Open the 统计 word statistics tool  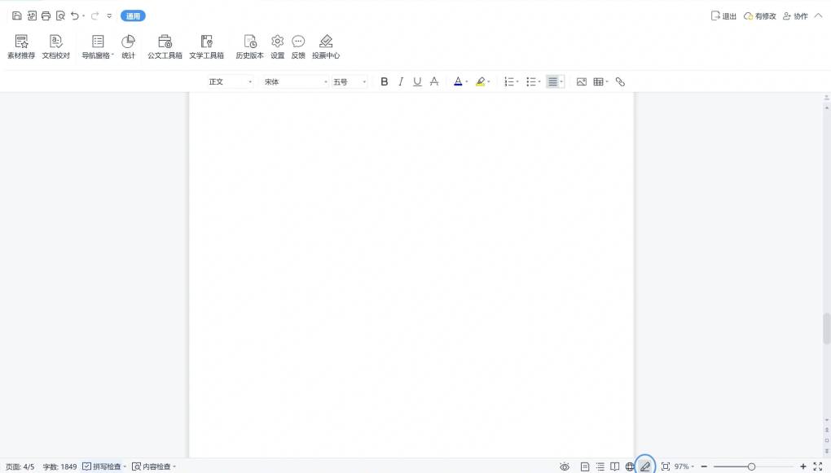[127, 45]
